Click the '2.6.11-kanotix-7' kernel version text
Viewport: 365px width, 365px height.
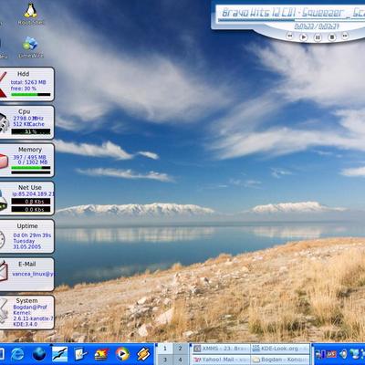coord(33,318)
